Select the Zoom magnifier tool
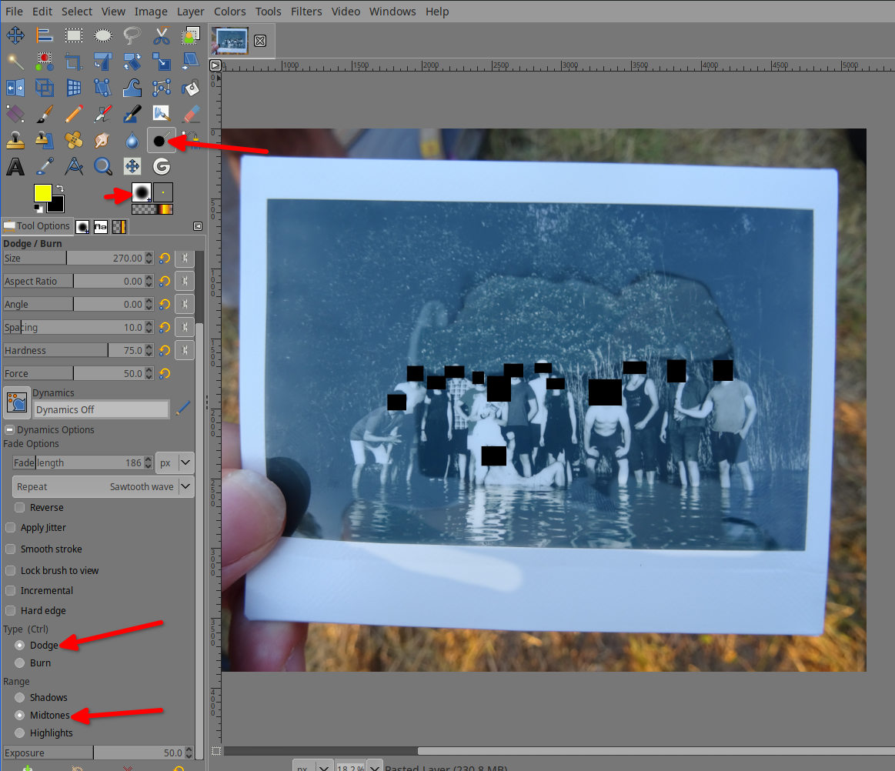Image resolution: width=895 pixels, height=771 pixels. click(102, 166)
